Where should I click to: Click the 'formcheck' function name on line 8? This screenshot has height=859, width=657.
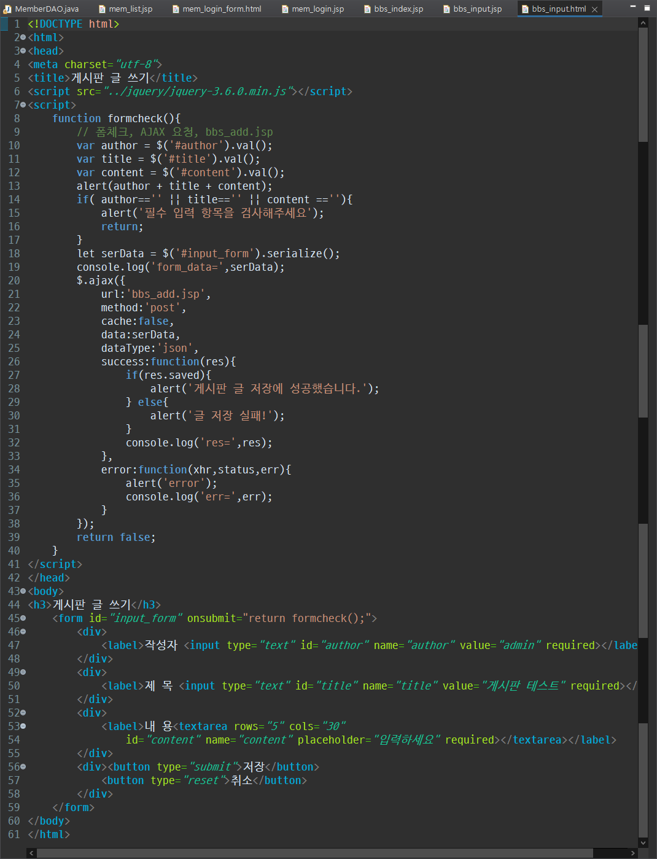click(135, 119)
